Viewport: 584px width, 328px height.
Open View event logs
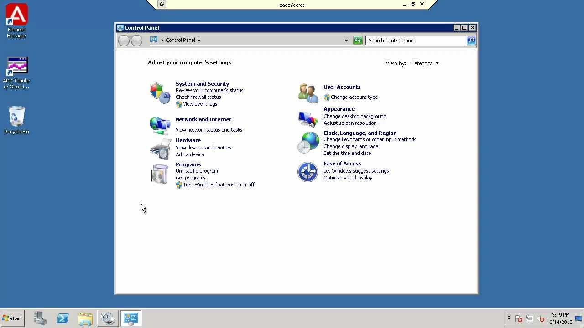(x=200, y=104)
